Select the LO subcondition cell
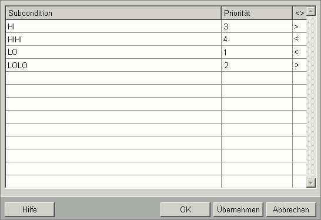321x220 pixels. tap(113, 52)
